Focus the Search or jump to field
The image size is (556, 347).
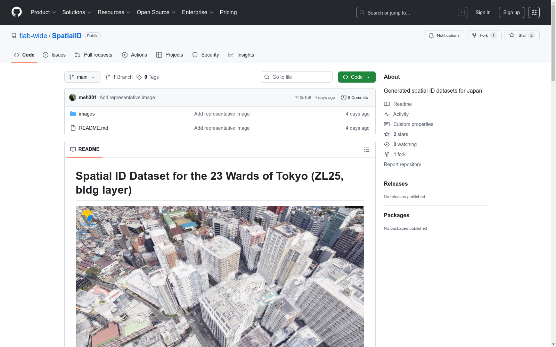(x=411, y=12)
